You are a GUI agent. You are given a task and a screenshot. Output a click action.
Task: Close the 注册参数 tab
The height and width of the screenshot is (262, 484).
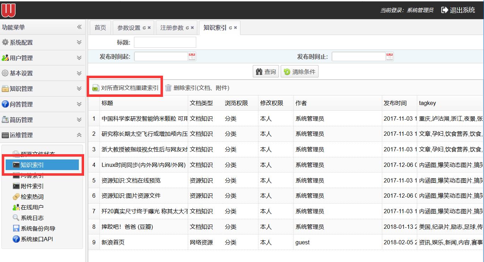point(192,28)
